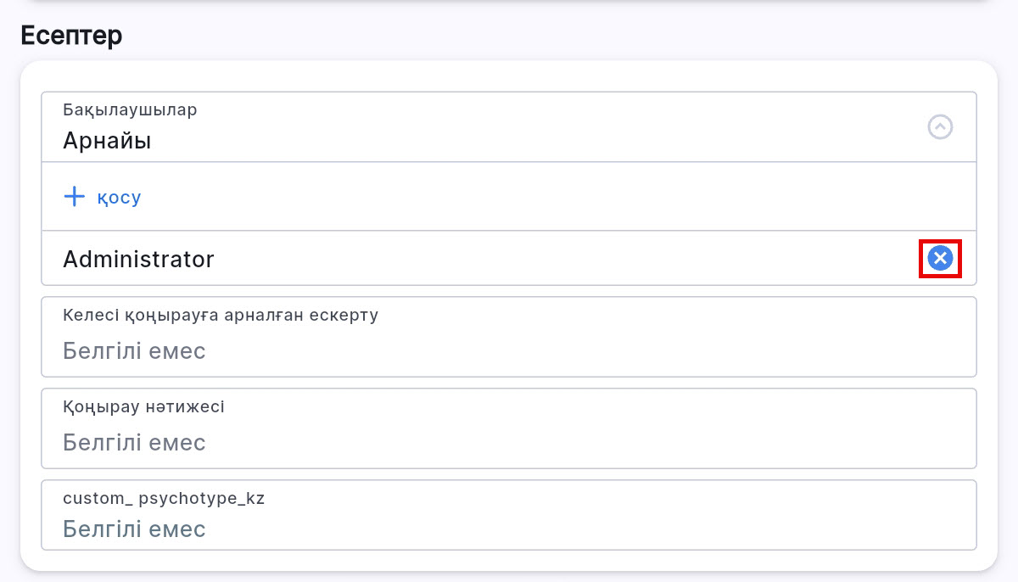
Task: Open the Келесі қоңырауға арналған ескерту field
Action: click(509, 337)
